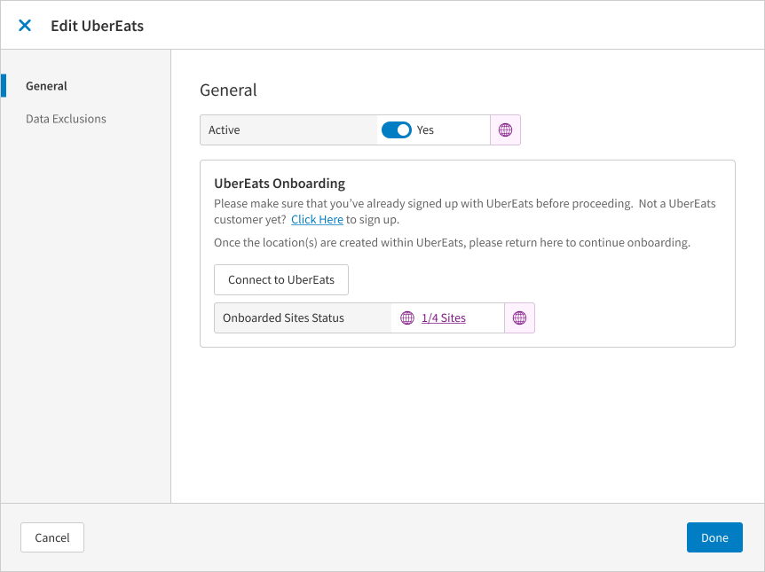Follow the Click Here sign-up link
The image size is (765, 572).
[317, 219]
